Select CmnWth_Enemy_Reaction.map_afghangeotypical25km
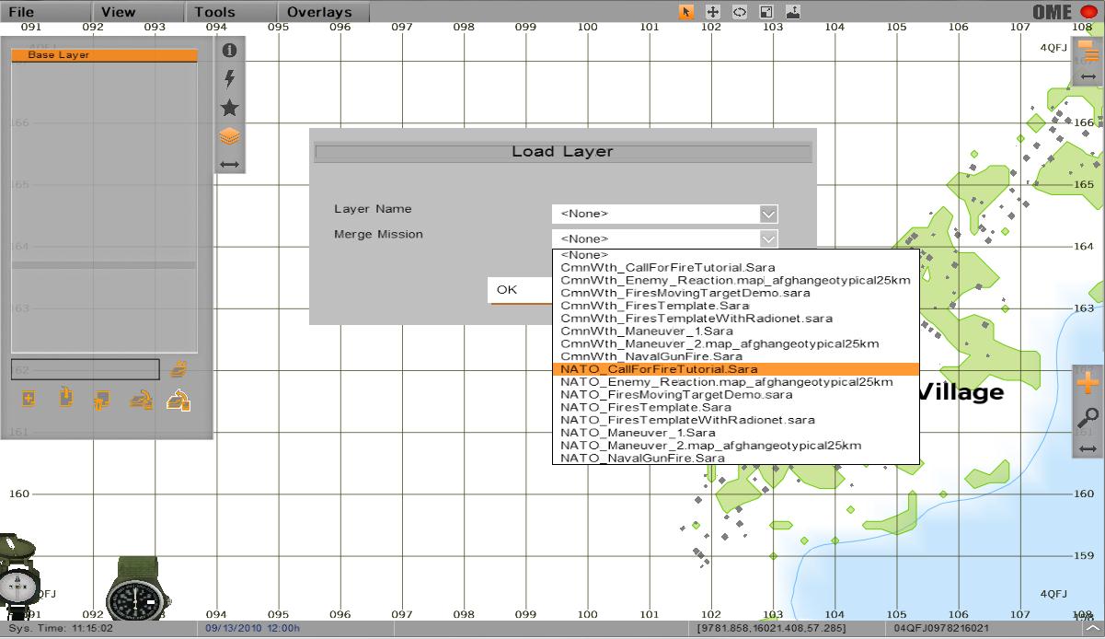The width and height of the screenshot is (1105, 639). 736,280
